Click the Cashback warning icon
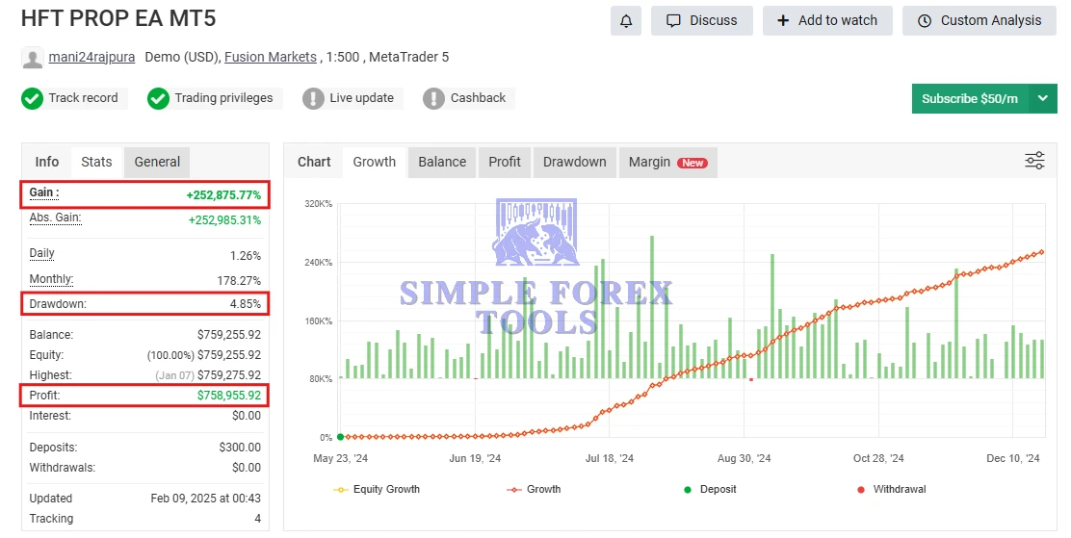Image resolution: width=1071 pixels, height=538 pixels. pos(434,98)
